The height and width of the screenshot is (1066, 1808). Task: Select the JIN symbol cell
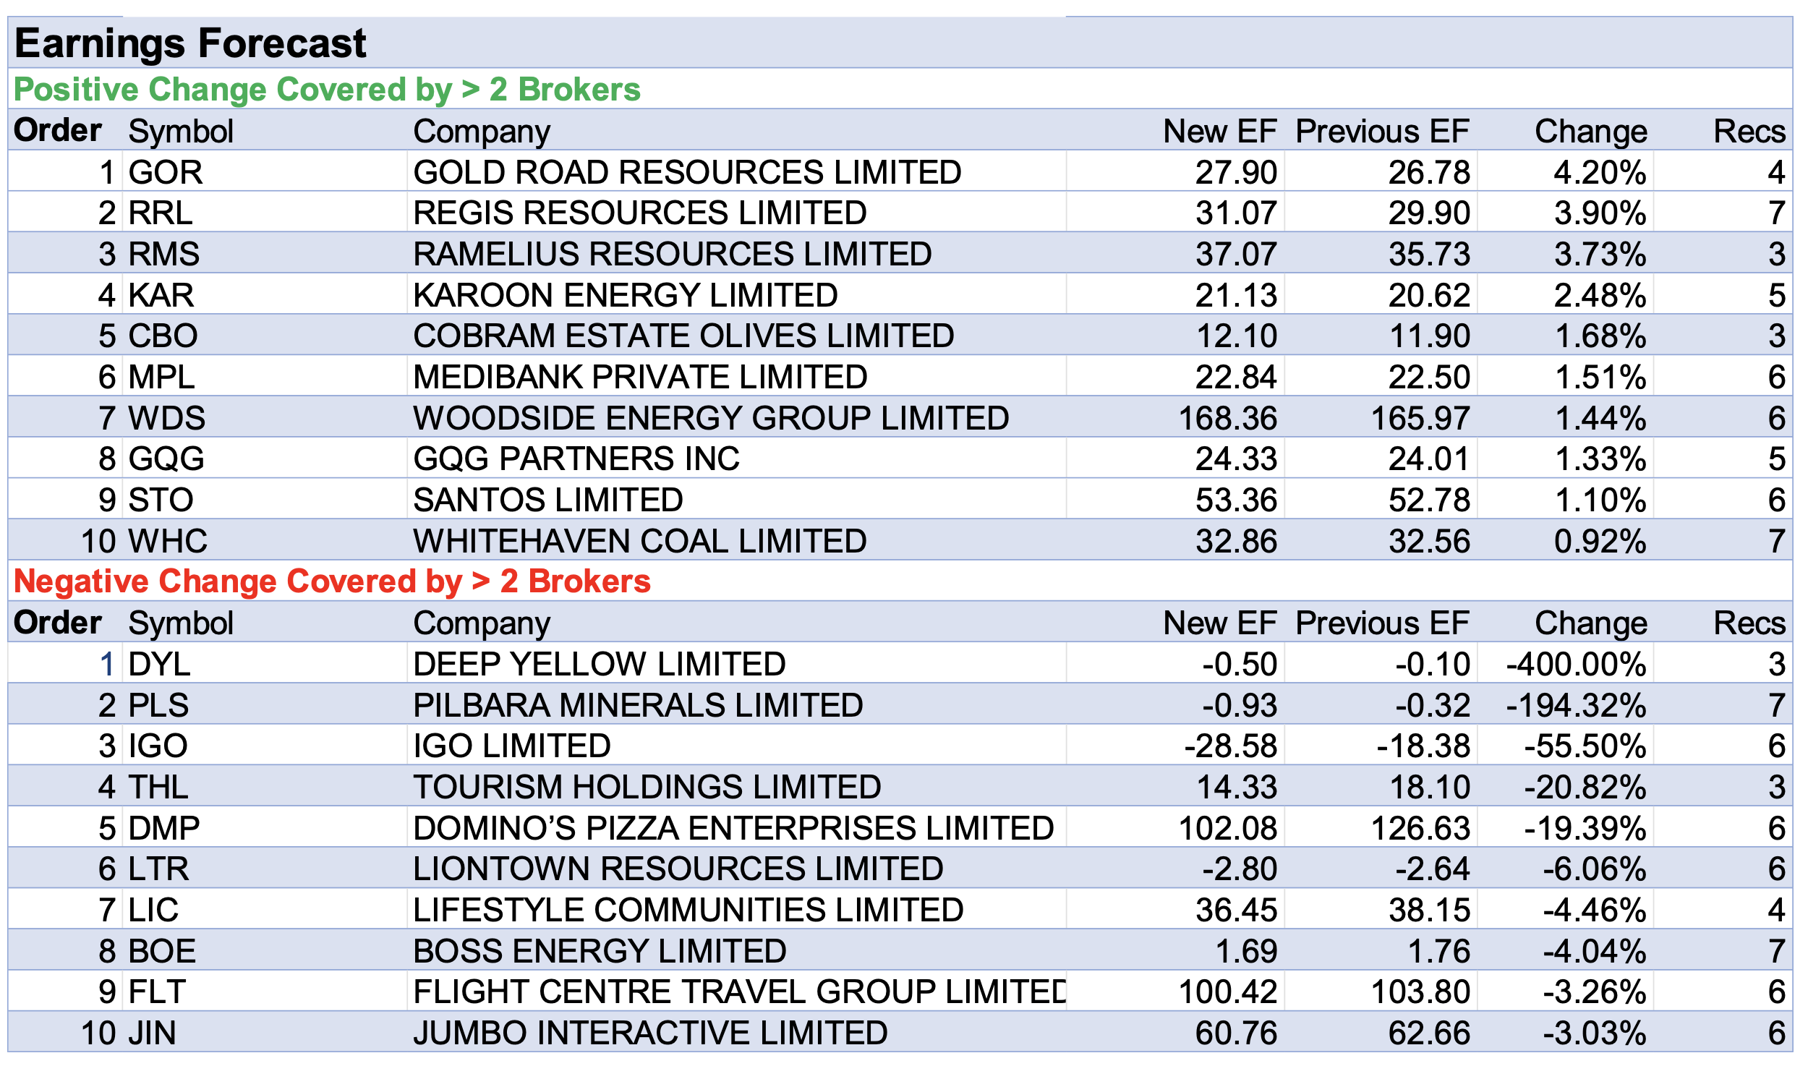pos(152,1033)
